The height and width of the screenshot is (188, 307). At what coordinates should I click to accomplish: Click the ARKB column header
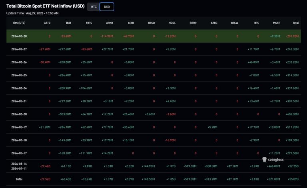[110, 23]
